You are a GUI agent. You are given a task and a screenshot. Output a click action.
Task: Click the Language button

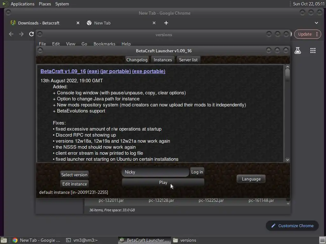click(251, 179)
